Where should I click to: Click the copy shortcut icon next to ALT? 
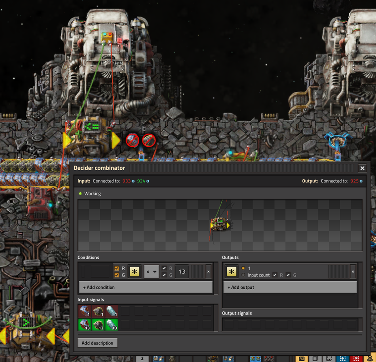315,359
